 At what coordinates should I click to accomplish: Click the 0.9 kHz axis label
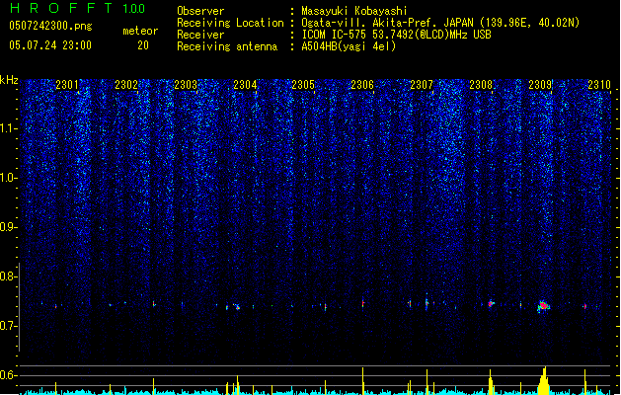click(x=9, y=227)
